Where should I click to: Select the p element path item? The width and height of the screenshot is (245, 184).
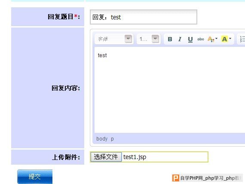[x=112, y=139]
